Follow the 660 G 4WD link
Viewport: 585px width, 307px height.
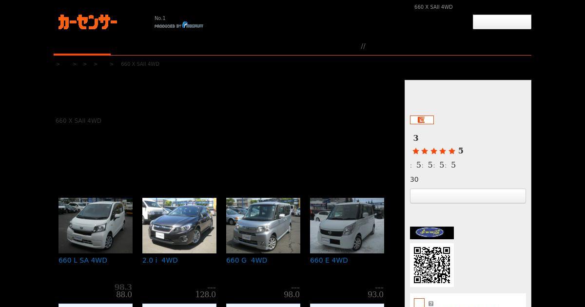point(247,260)
